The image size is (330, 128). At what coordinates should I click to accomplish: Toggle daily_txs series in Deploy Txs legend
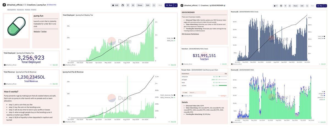[171, 41]
